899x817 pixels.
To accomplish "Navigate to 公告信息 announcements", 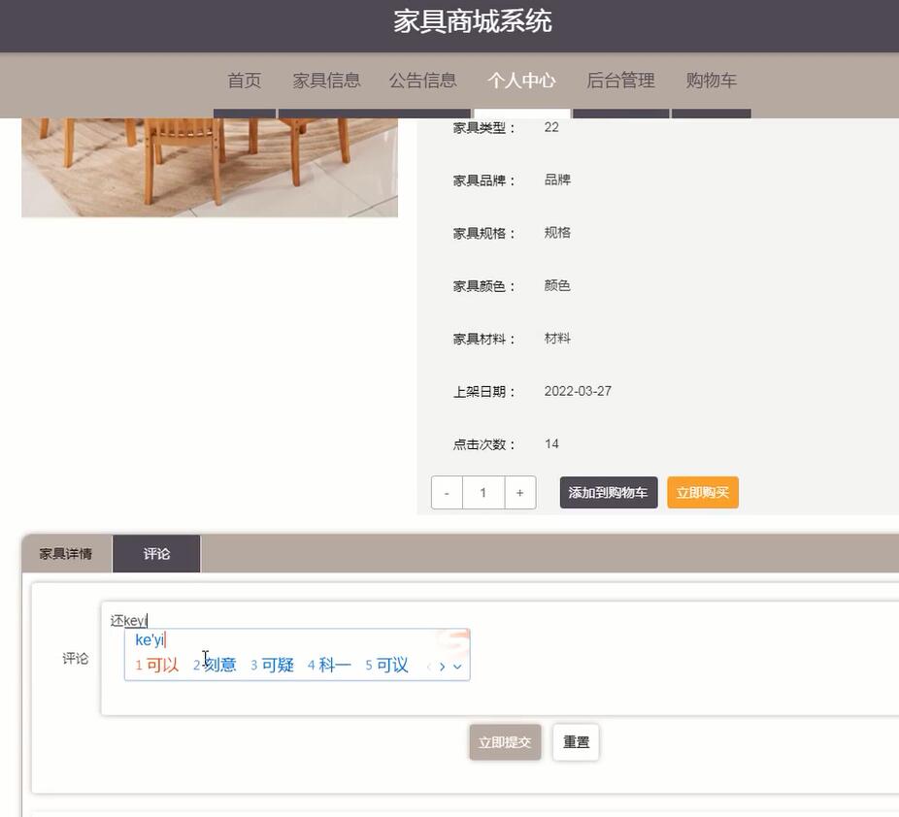I will 423,81.
